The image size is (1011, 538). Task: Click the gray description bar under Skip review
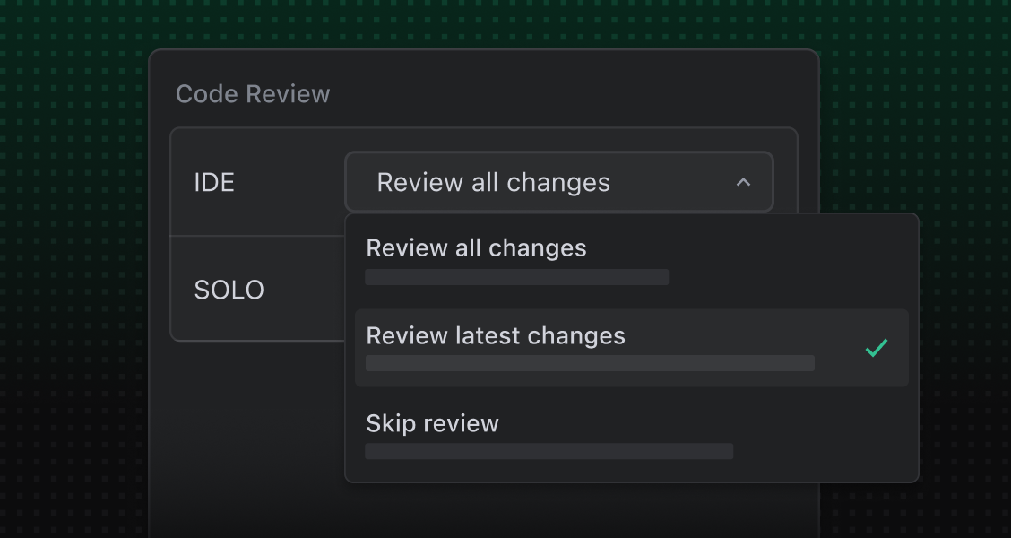coord(549,451)
